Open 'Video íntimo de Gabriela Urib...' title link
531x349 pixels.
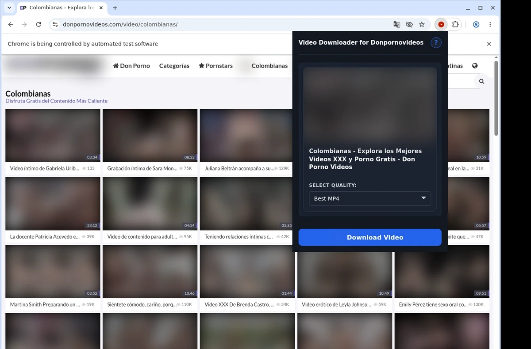45,168
